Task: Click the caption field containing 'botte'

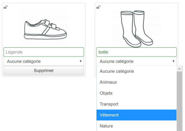Action: coord(136,52)
